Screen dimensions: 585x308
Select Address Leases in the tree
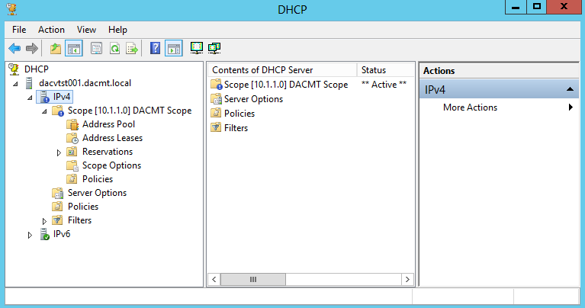pos(112,138)
